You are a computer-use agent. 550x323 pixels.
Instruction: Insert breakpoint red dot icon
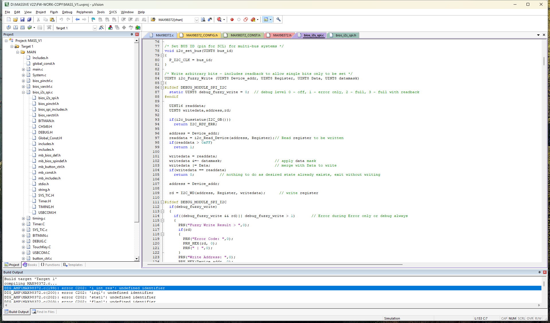tap(232, 19)
